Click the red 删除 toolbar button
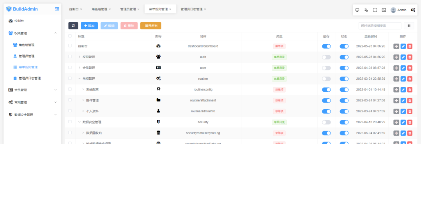This screenshot has height=206, width=421. coord(129,26)
